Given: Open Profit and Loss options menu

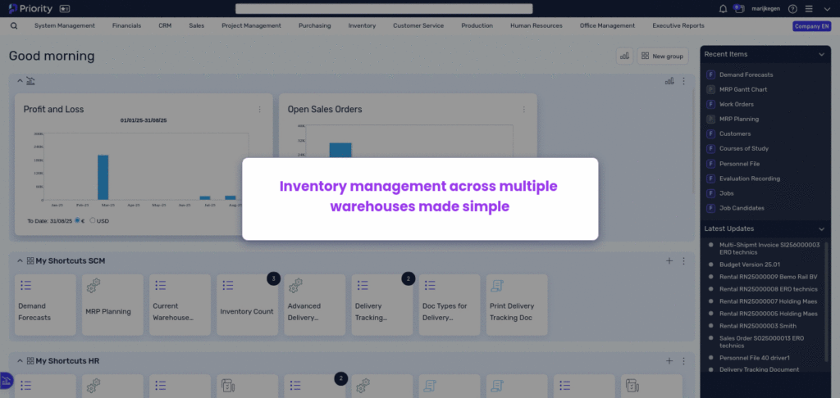Looking at the screenshot, I should pos(260,109).
